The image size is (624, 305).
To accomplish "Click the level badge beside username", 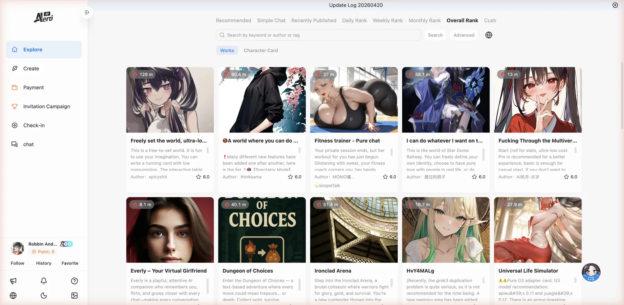I will [66, 244].
